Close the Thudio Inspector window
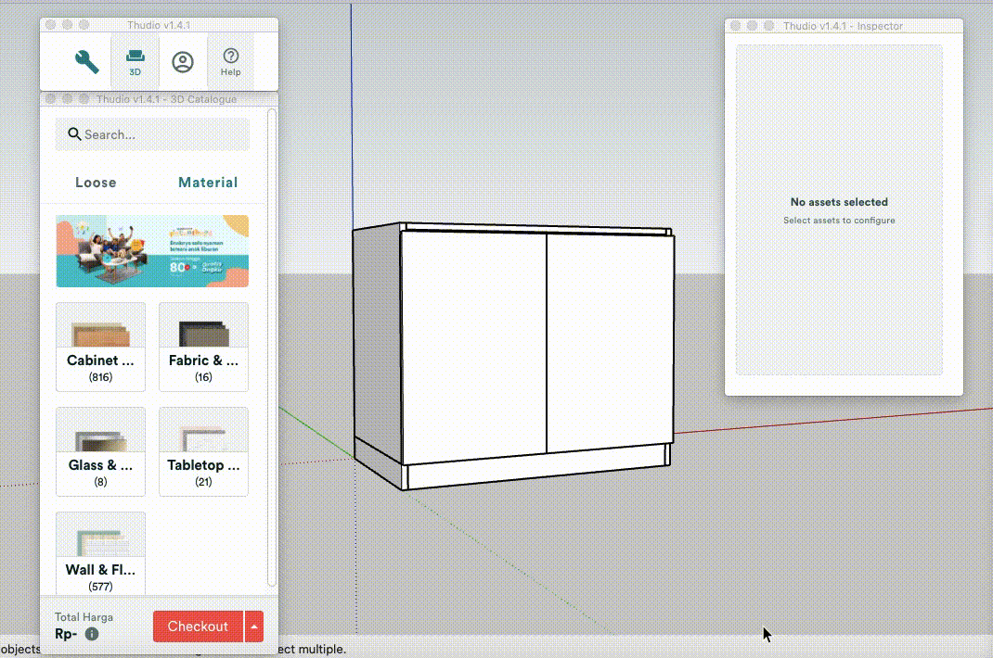Viewport: 993px width, 658px height. coord(735,26)
